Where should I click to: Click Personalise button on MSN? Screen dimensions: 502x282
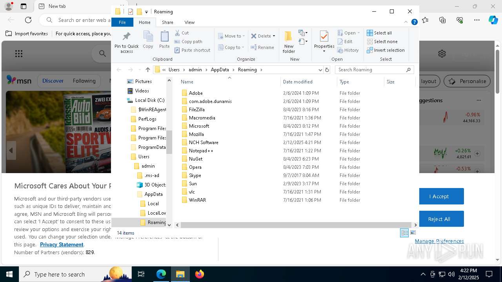[x=467, y=81]
